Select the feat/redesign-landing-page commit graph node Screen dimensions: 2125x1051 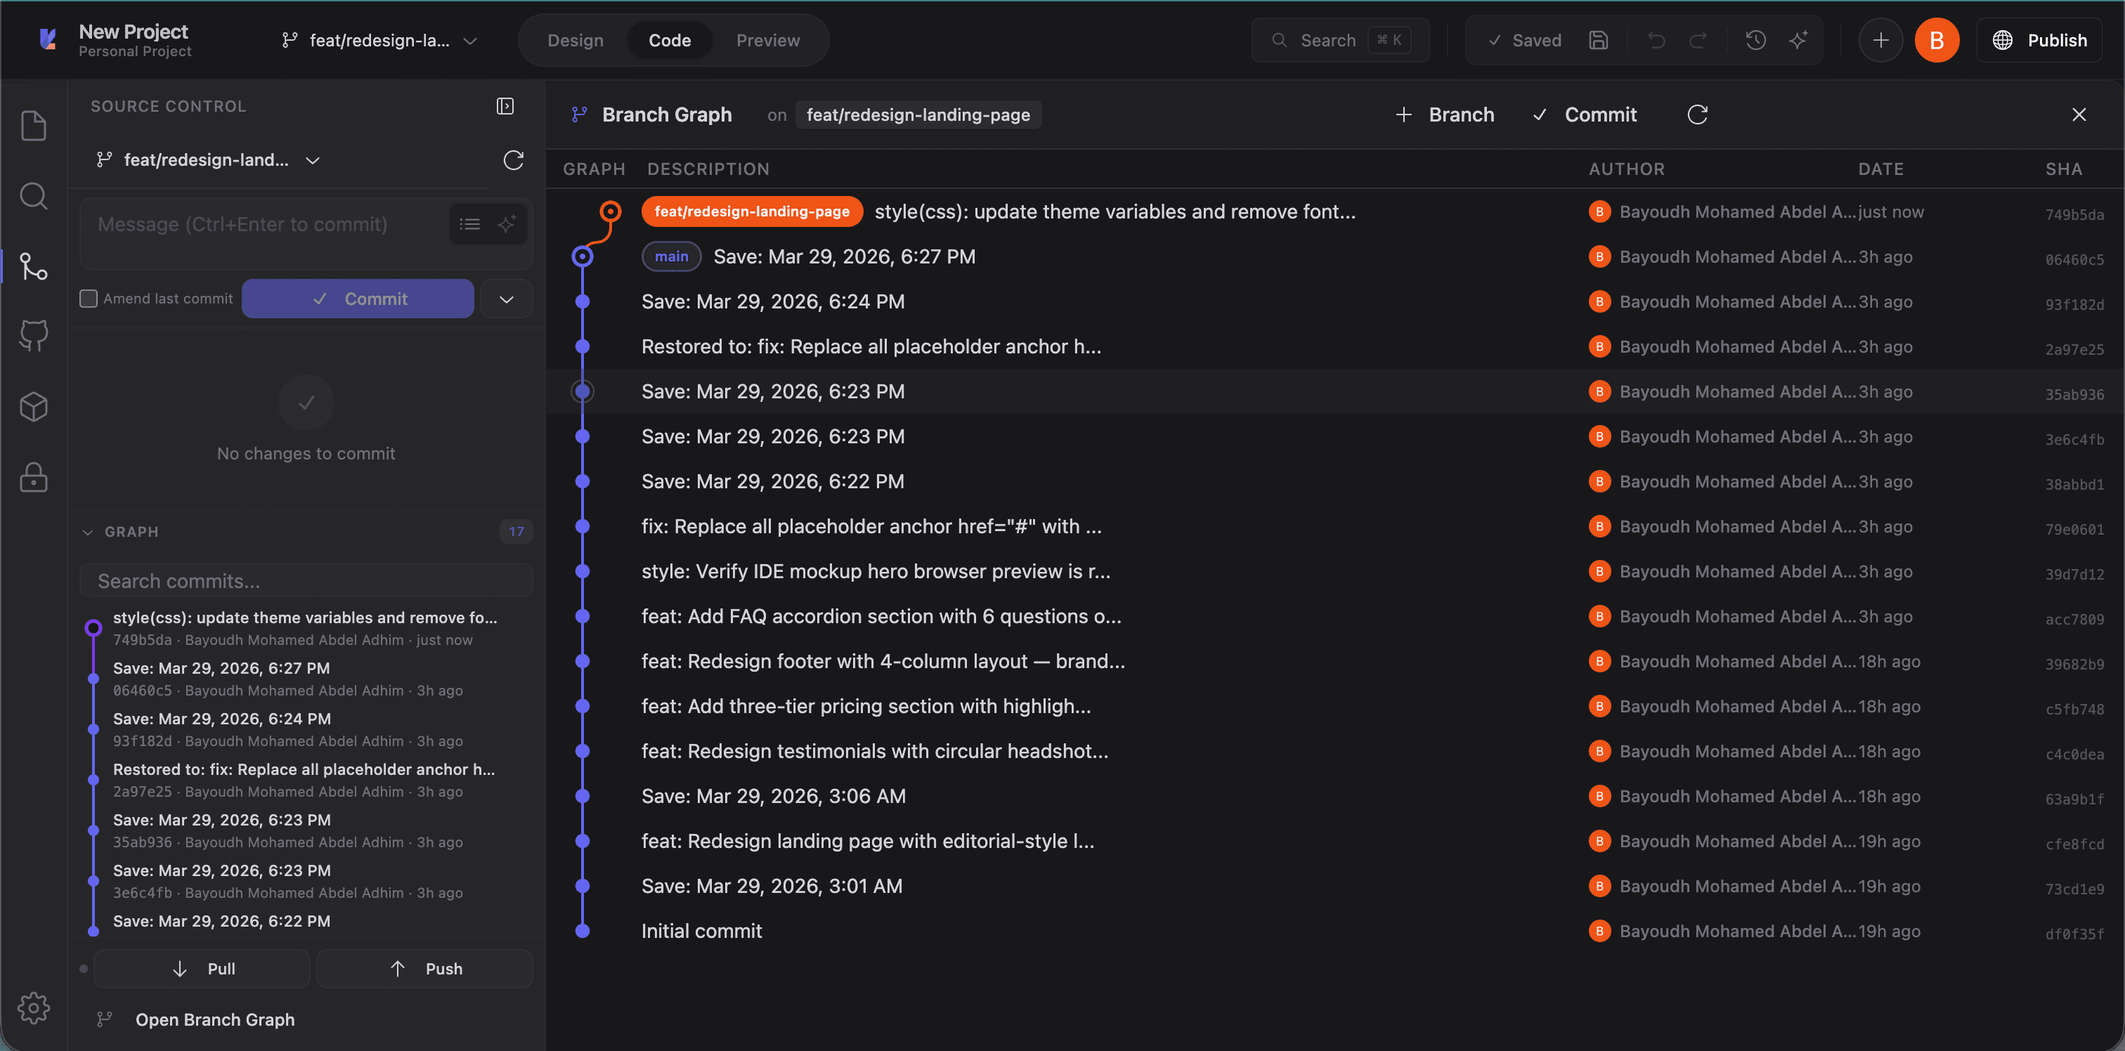[x=610, y=211]
